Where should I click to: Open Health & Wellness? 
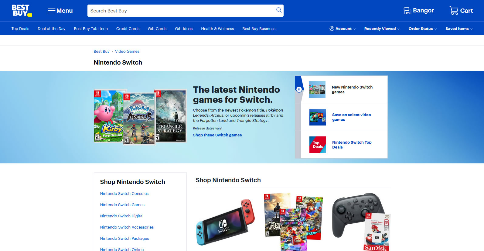tap(217, 28)
